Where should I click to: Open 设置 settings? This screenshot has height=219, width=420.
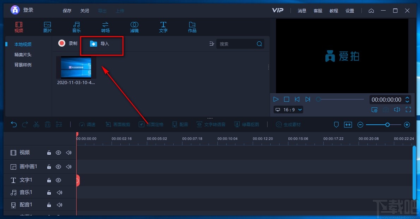350,11
